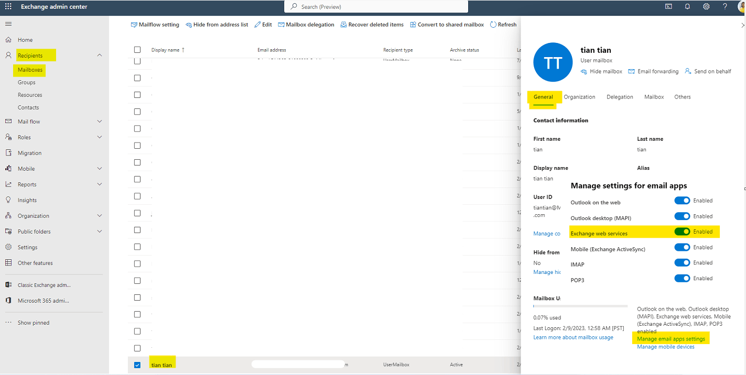
Task: Click Send on behalf
Action: (708, 71)
